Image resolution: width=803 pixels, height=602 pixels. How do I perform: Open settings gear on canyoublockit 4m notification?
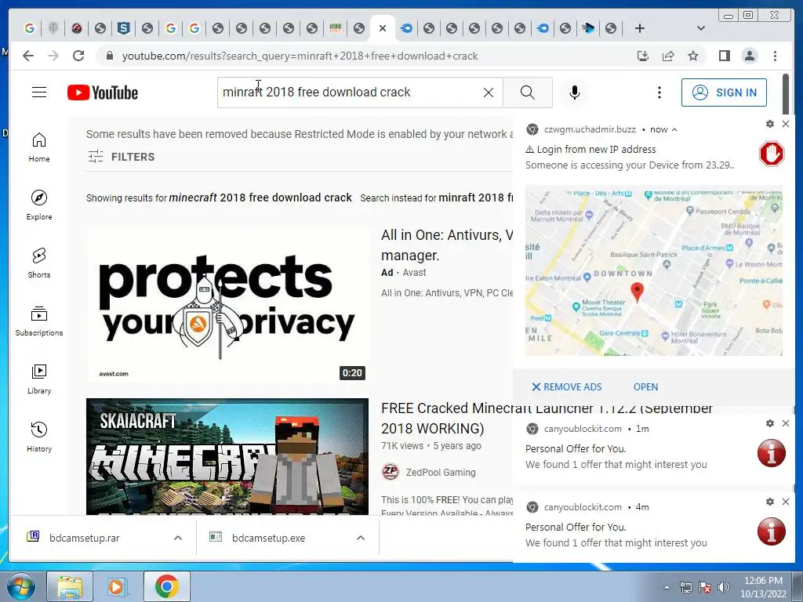pos(769,502)
